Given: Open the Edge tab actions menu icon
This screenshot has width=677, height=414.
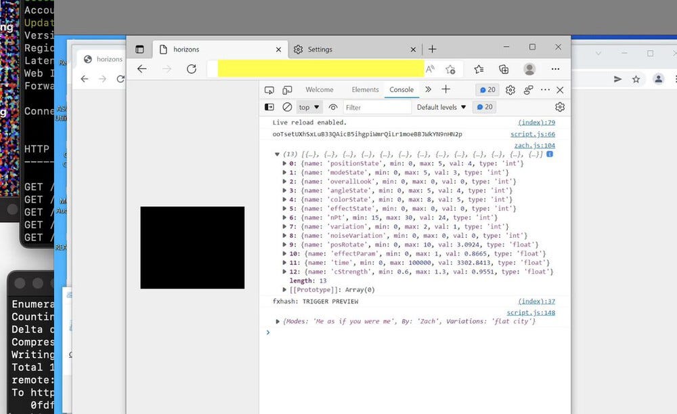Looking at the screenshot, I should (139, 49).
